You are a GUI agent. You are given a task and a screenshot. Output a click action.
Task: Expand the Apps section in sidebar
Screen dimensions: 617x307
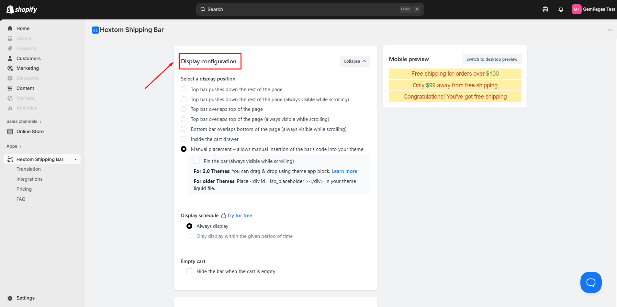pos(14,146)
